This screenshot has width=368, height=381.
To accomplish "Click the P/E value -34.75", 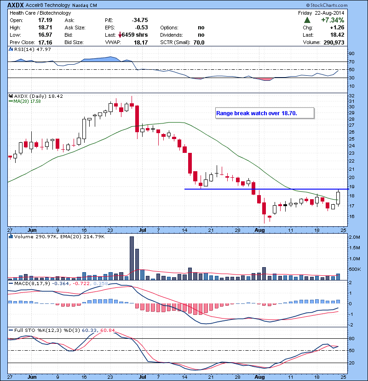I will click(x=140, y=20).
